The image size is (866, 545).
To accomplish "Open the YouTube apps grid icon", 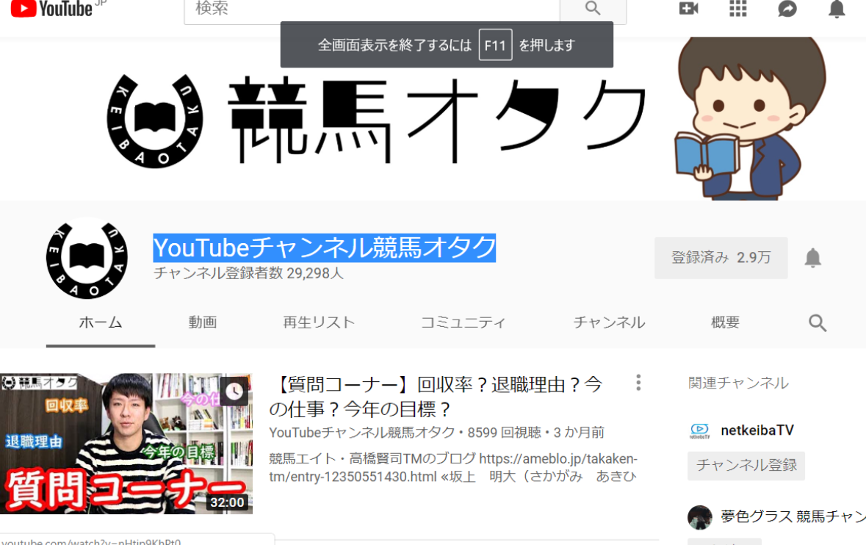I will (738, 8).
